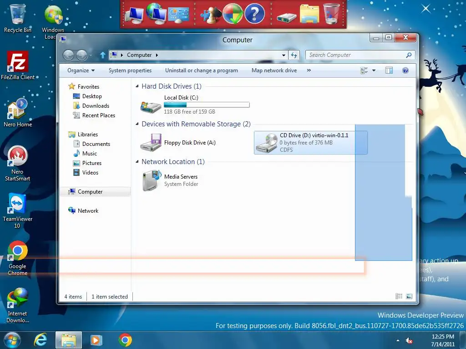Open Windows Media Player from taskbar
This screenshot has height=349, width=466.
click(x=96, y=340)
